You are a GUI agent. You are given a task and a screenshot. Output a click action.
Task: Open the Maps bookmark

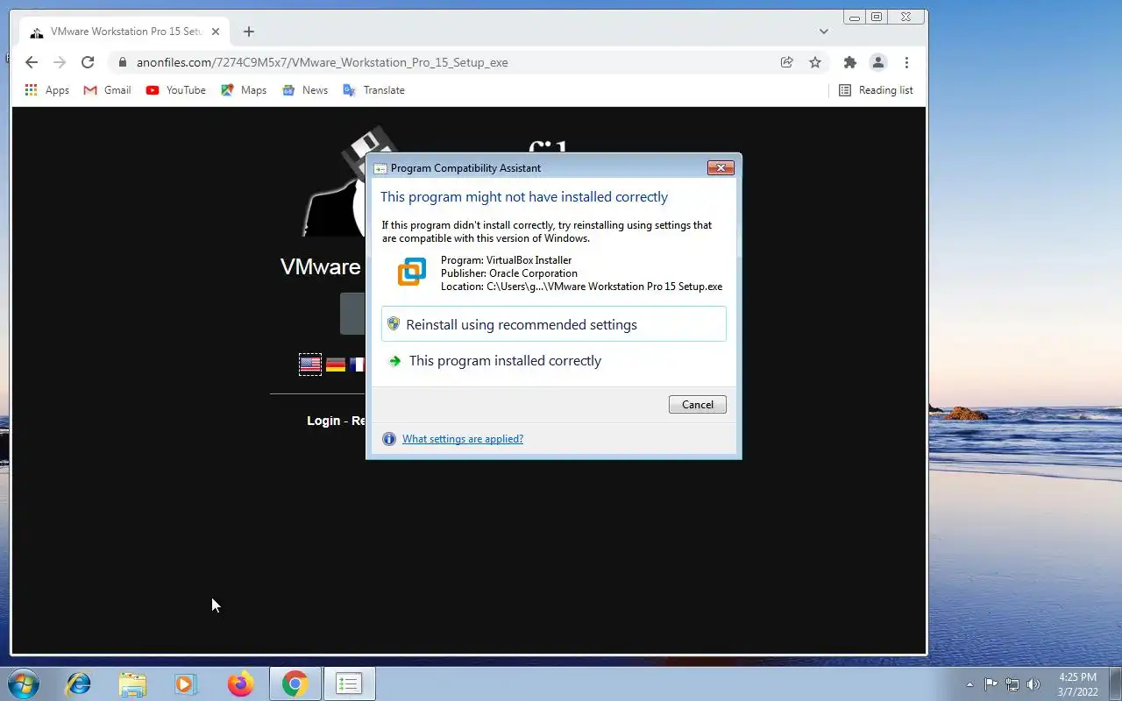pos(244,90)
